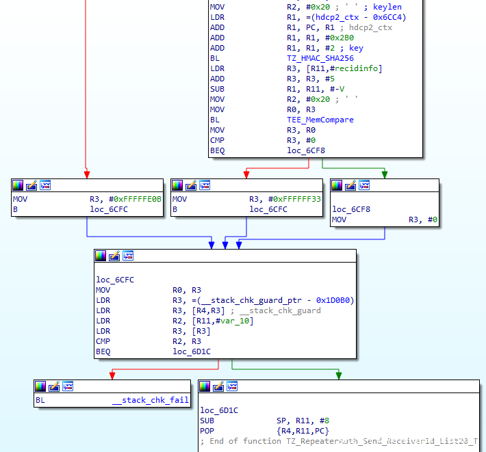Click group nodes icon on loc_6CF8 block
The width and height of the screenshot is (486, 452).
[364, 185]
